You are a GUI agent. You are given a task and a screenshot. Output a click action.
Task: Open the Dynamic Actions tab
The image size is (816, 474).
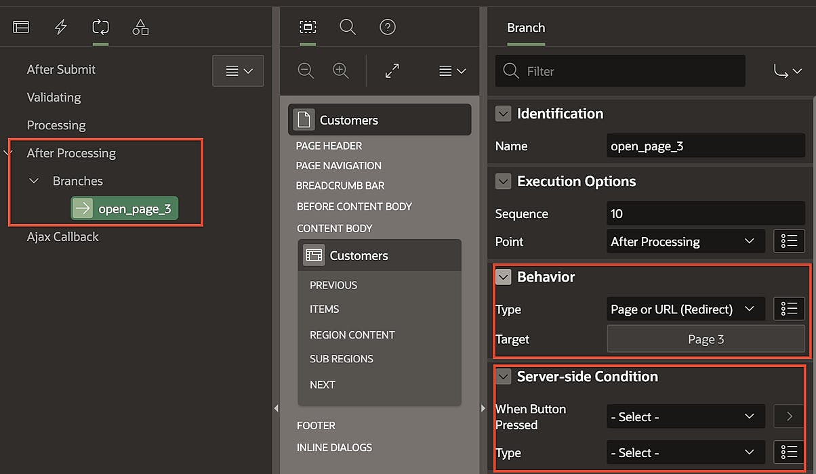click(x=60, y=27)
